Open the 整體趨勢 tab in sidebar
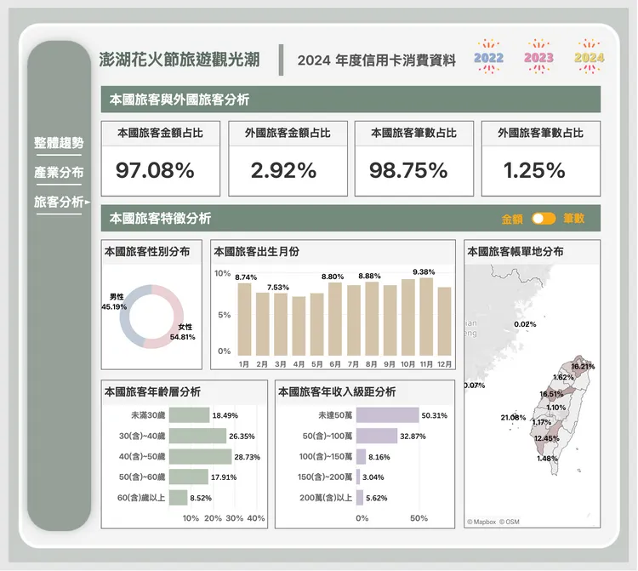The width and height of the screenshot is (638, 571). coord(59,142)
